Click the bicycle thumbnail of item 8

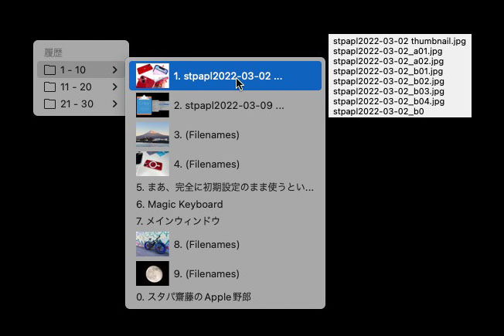pyautogui.click(x=152, y=244)
